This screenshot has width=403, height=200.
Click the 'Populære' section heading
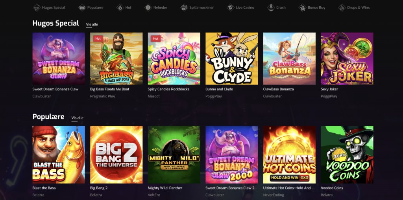pyautogui.click(x=48, y=117)
